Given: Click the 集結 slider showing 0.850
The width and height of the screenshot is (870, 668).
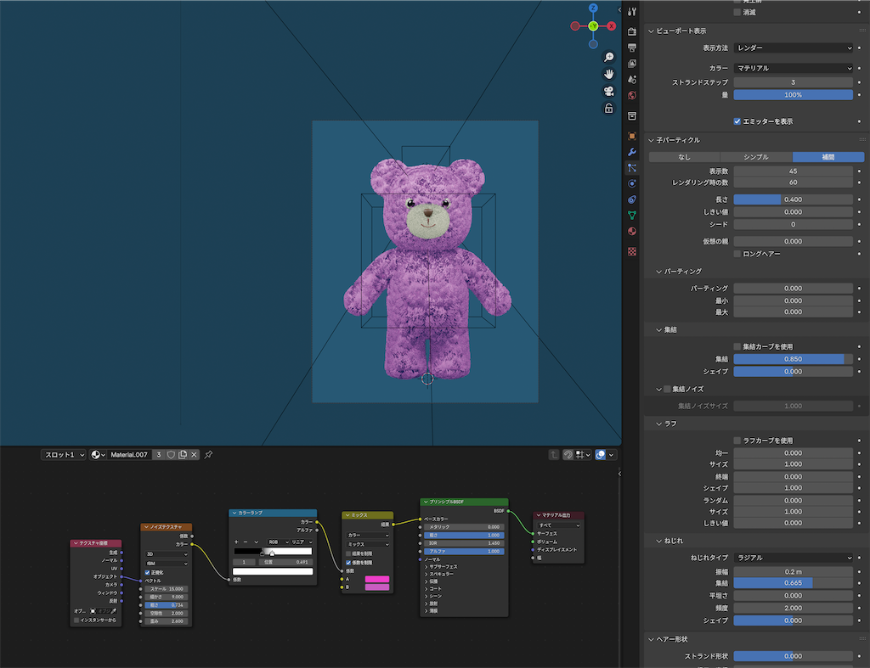Looking at the screenshot, I should (793, 359).
